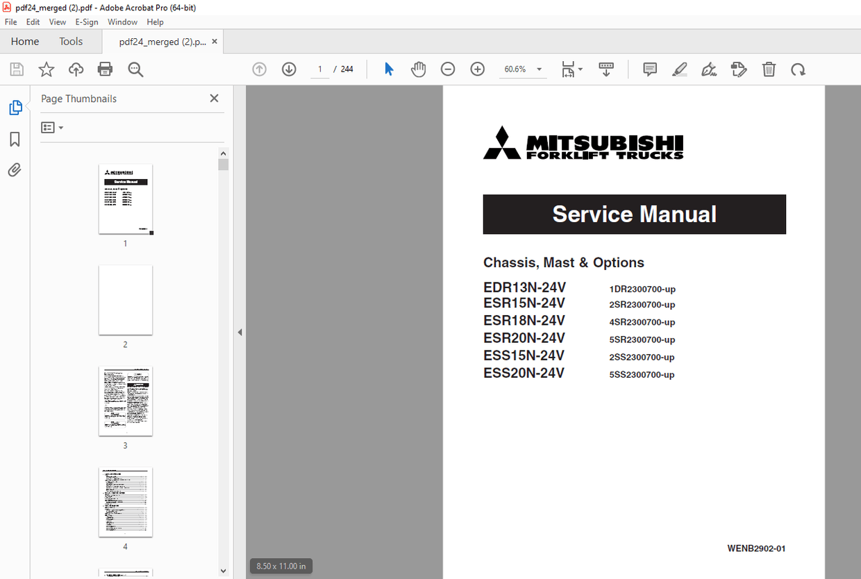
Task: Collapse the navigation pane with arrow handle
Action: coord(240,333)
